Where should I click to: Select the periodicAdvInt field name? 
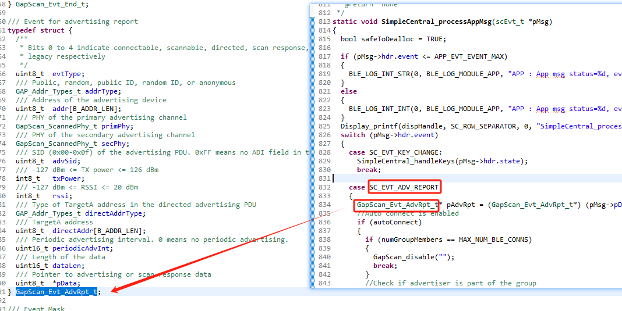click(80, 248)
